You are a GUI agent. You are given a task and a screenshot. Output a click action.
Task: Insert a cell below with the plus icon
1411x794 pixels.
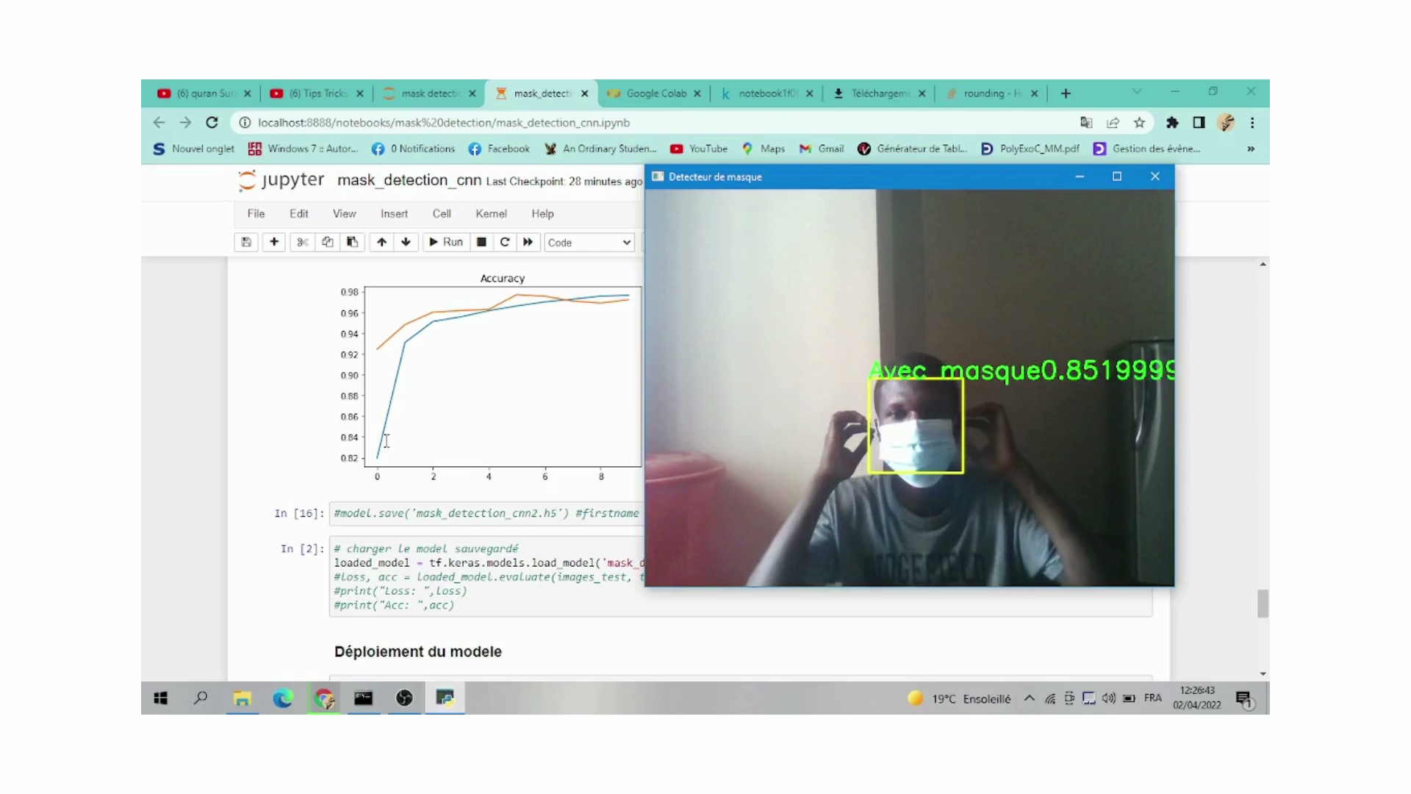pos(274,242)
